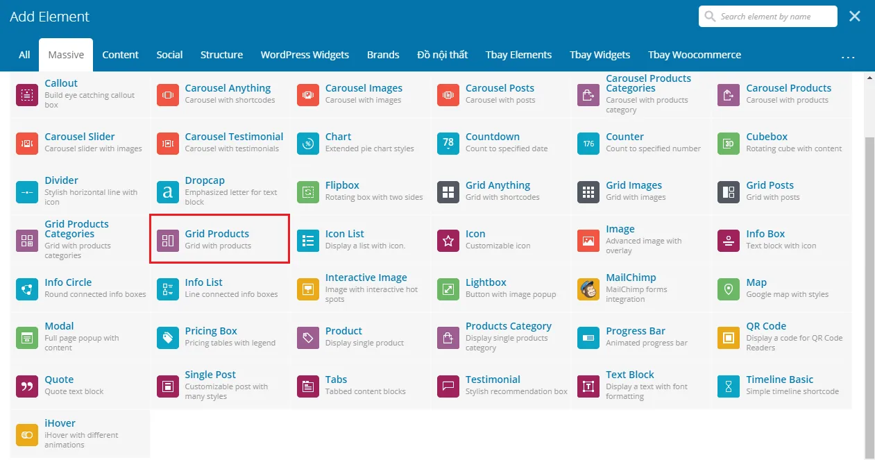The width and height of the screenshot is (875, 460).
Task: Pick the Info Circle icon
Action: tap(27, 289)
